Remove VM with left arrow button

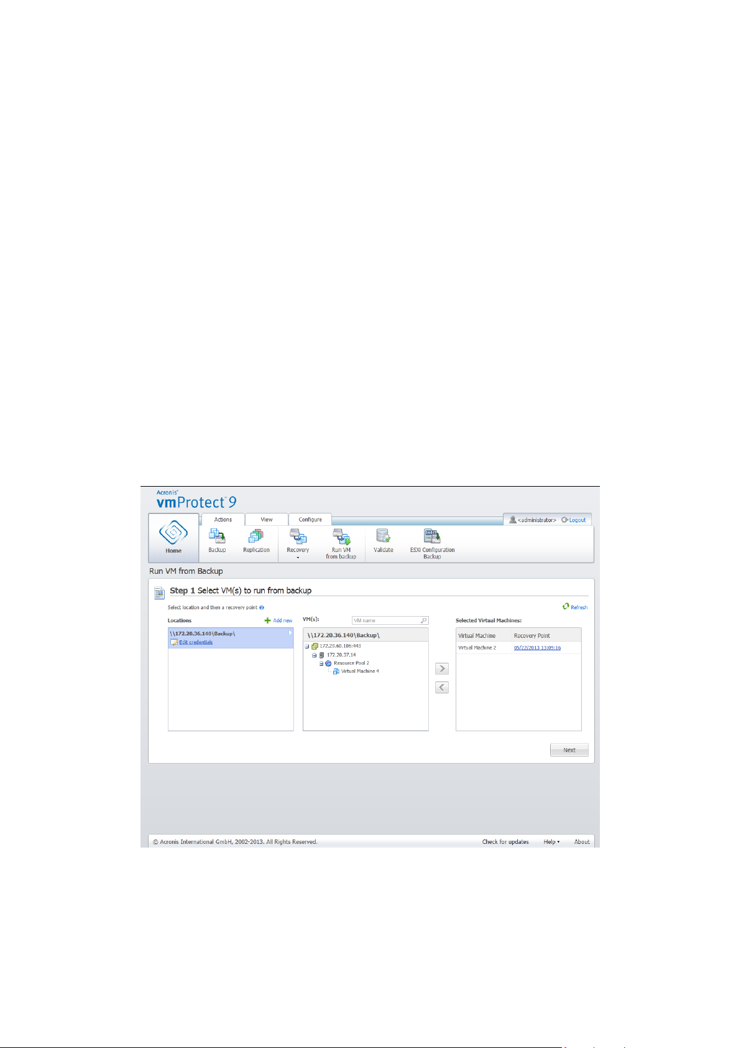point(442,687)
